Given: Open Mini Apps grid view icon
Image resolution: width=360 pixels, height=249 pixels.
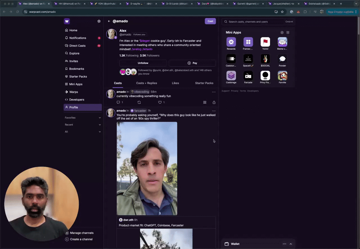Looking at the screenshot, I should [x=288, y=32].
